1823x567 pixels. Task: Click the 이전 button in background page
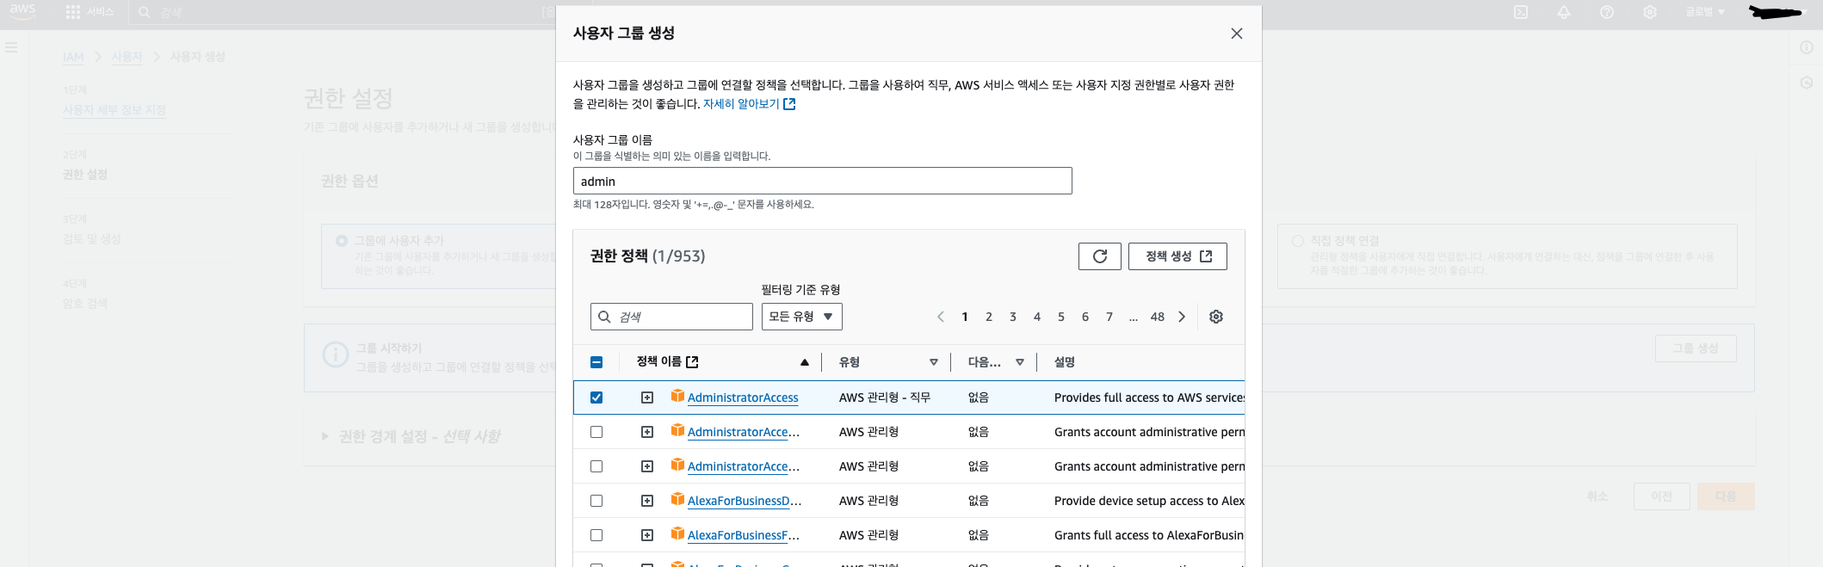[x=1661, y=496]
